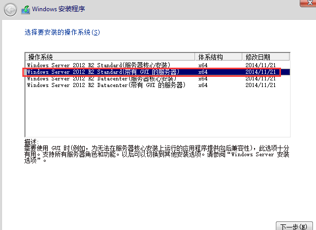Close the Windows setup window
The height and width of the screenshot is (230, 316).
pos(308,3)
